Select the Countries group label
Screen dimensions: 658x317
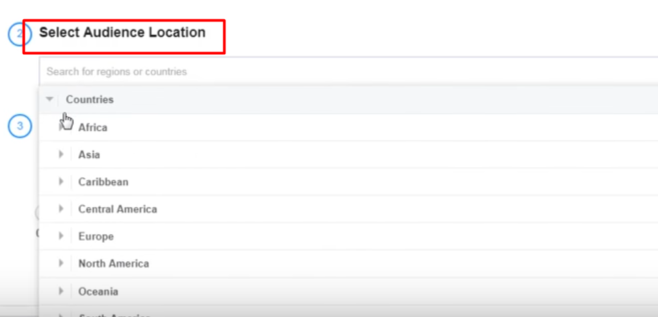pyautogui.click(x=90, y=100)
